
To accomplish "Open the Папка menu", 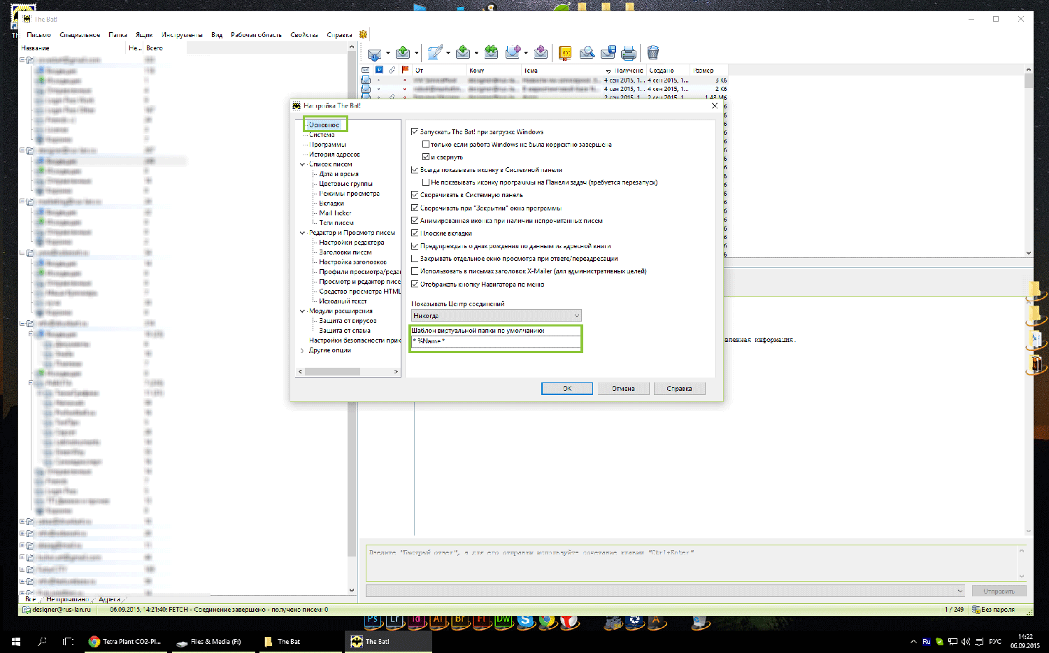I will [x=118, y=34].
